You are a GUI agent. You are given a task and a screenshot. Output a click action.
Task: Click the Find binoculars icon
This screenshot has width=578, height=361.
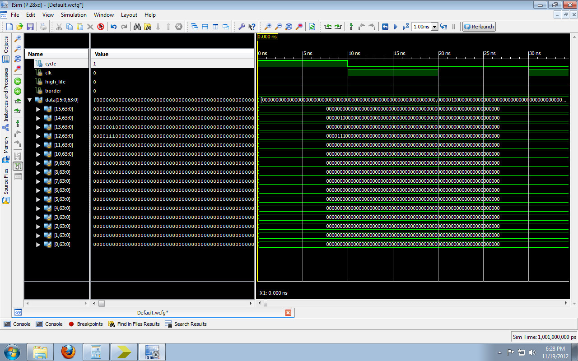(x=137, y=27)
